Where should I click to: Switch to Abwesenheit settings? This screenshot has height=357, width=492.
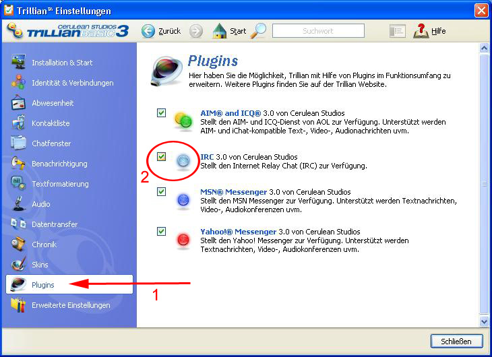pos(53,103)
